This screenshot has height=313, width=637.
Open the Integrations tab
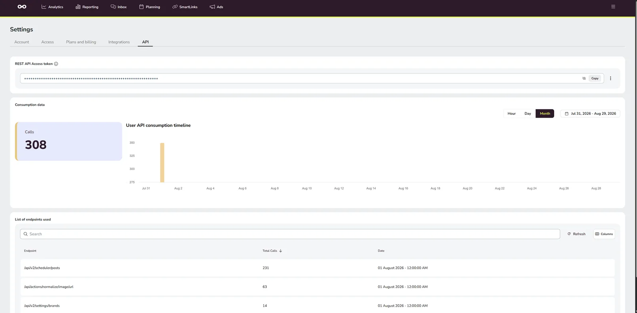point(119,42)
